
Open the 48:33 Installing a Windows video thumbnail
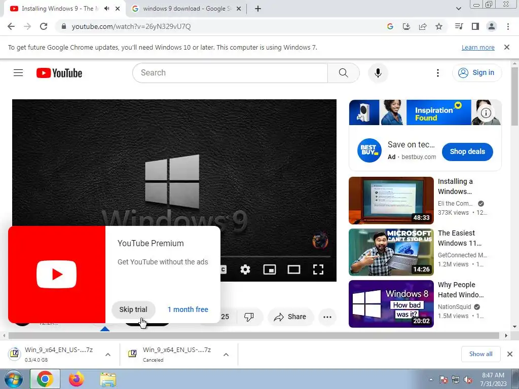[391, 201]
